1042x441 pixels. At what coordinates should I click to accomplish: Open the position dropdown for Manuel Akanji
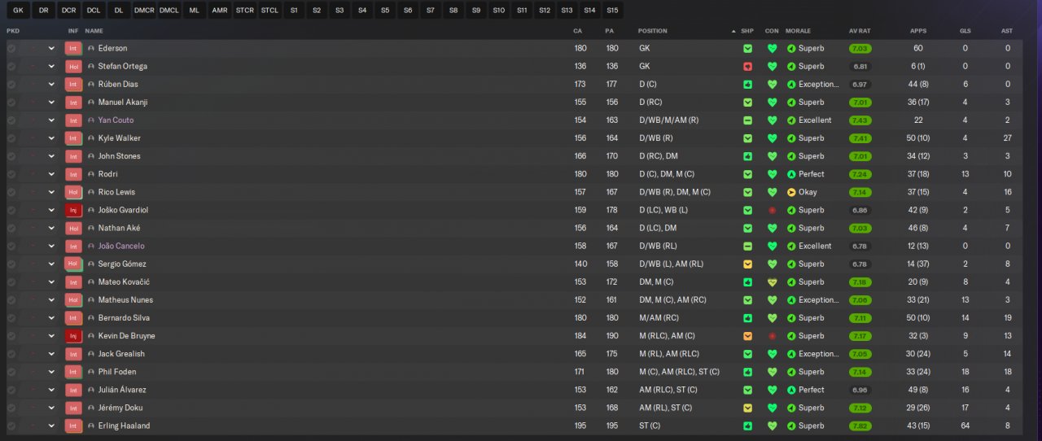point(51,103)
